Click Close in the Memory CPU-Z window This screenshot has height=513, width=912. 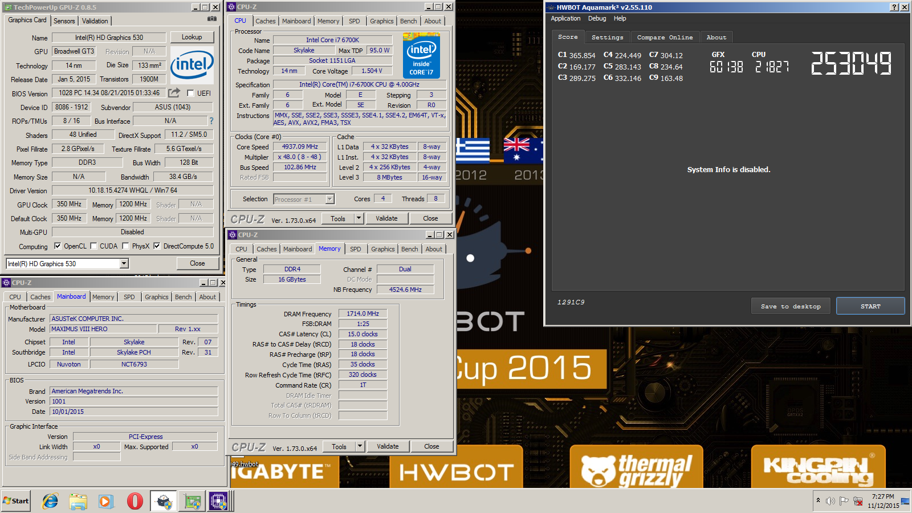[431, 446]
